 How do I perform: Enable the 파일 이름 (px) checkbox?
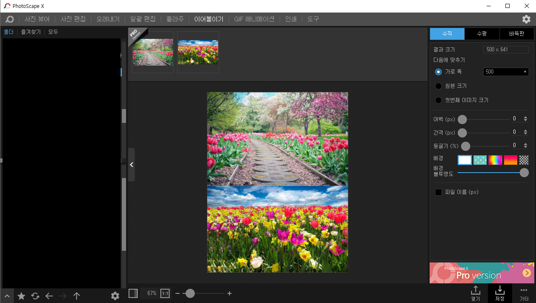[438, 192]
